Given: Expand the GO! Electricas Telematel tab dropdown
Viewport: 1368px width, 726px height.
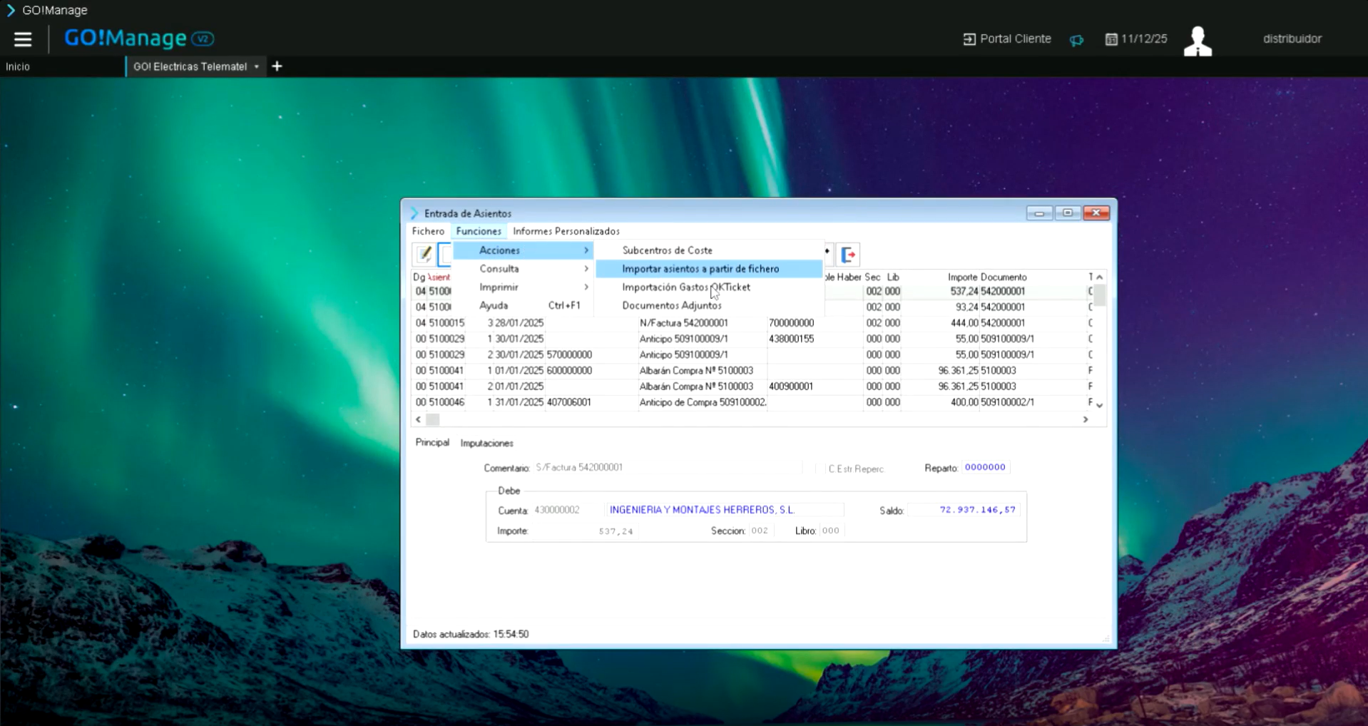Looking at the screenshot, I should (257, 67).
